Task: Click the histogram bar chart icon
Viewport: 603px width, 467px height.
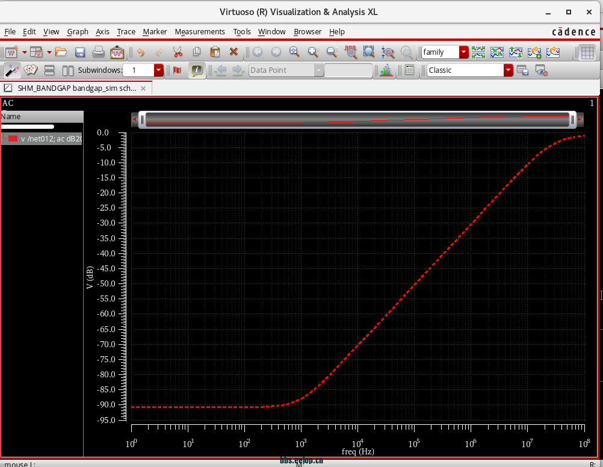Action: click(x=386, y=70)
